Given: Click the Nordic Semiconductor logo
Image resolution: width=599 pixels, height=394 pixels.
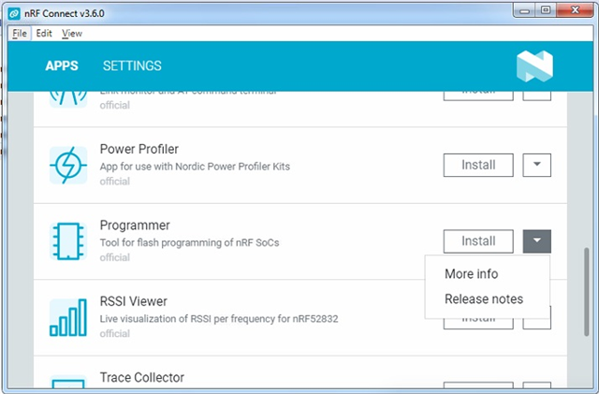Looking at the screenshot, I should 534,66.
